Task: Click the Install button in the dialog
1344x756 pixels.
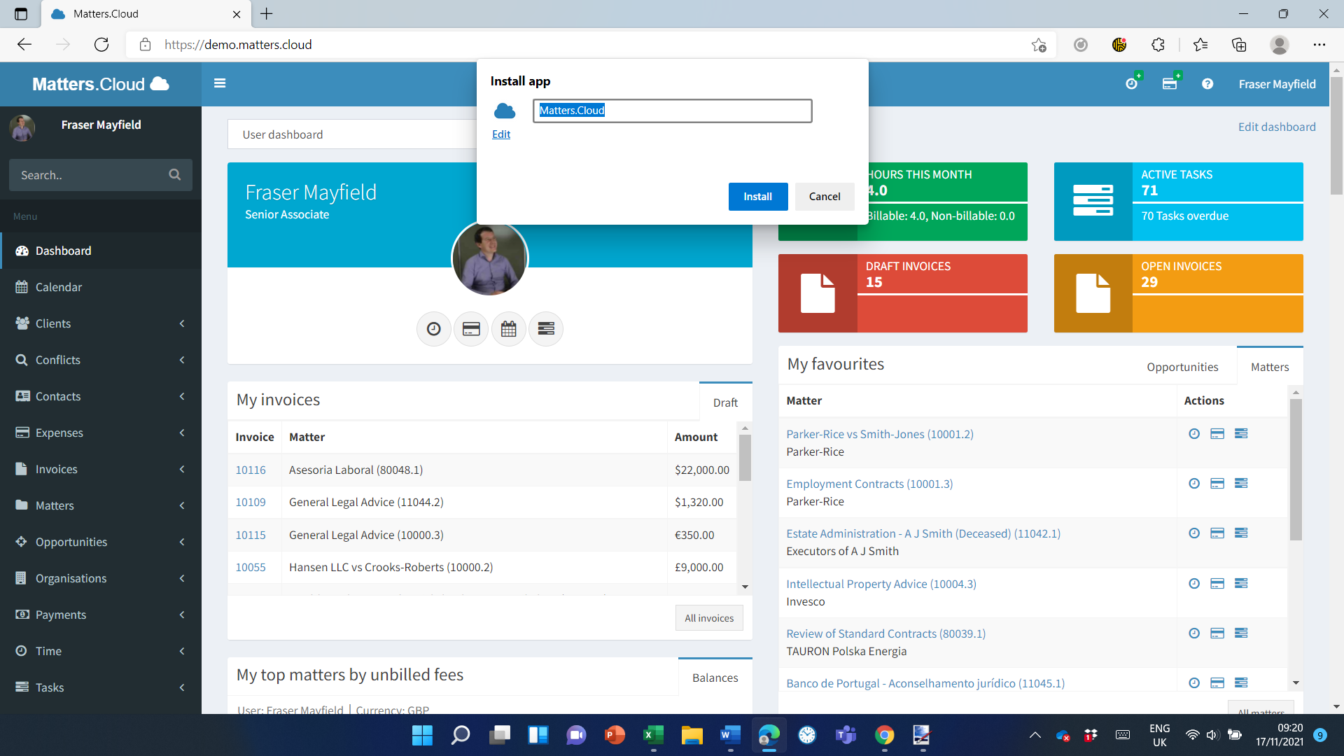Action: point(758,197)
